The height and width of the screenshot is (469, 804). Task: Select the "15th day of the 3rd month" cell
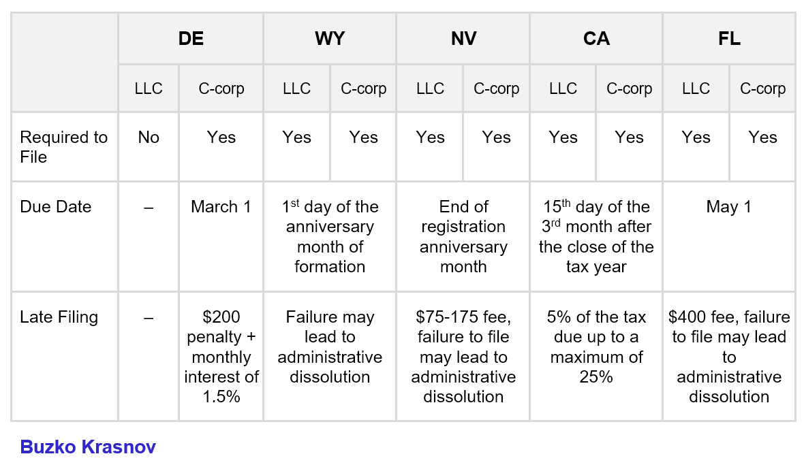pyautogui.click(x=596, y=236)
